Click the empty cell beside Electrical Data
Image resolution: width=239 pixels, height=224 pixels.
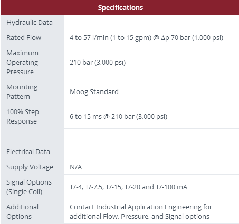tap(151, 152)
